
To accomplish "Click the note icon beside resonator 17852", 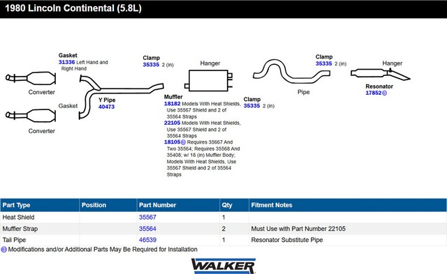I will coord(385,93).
